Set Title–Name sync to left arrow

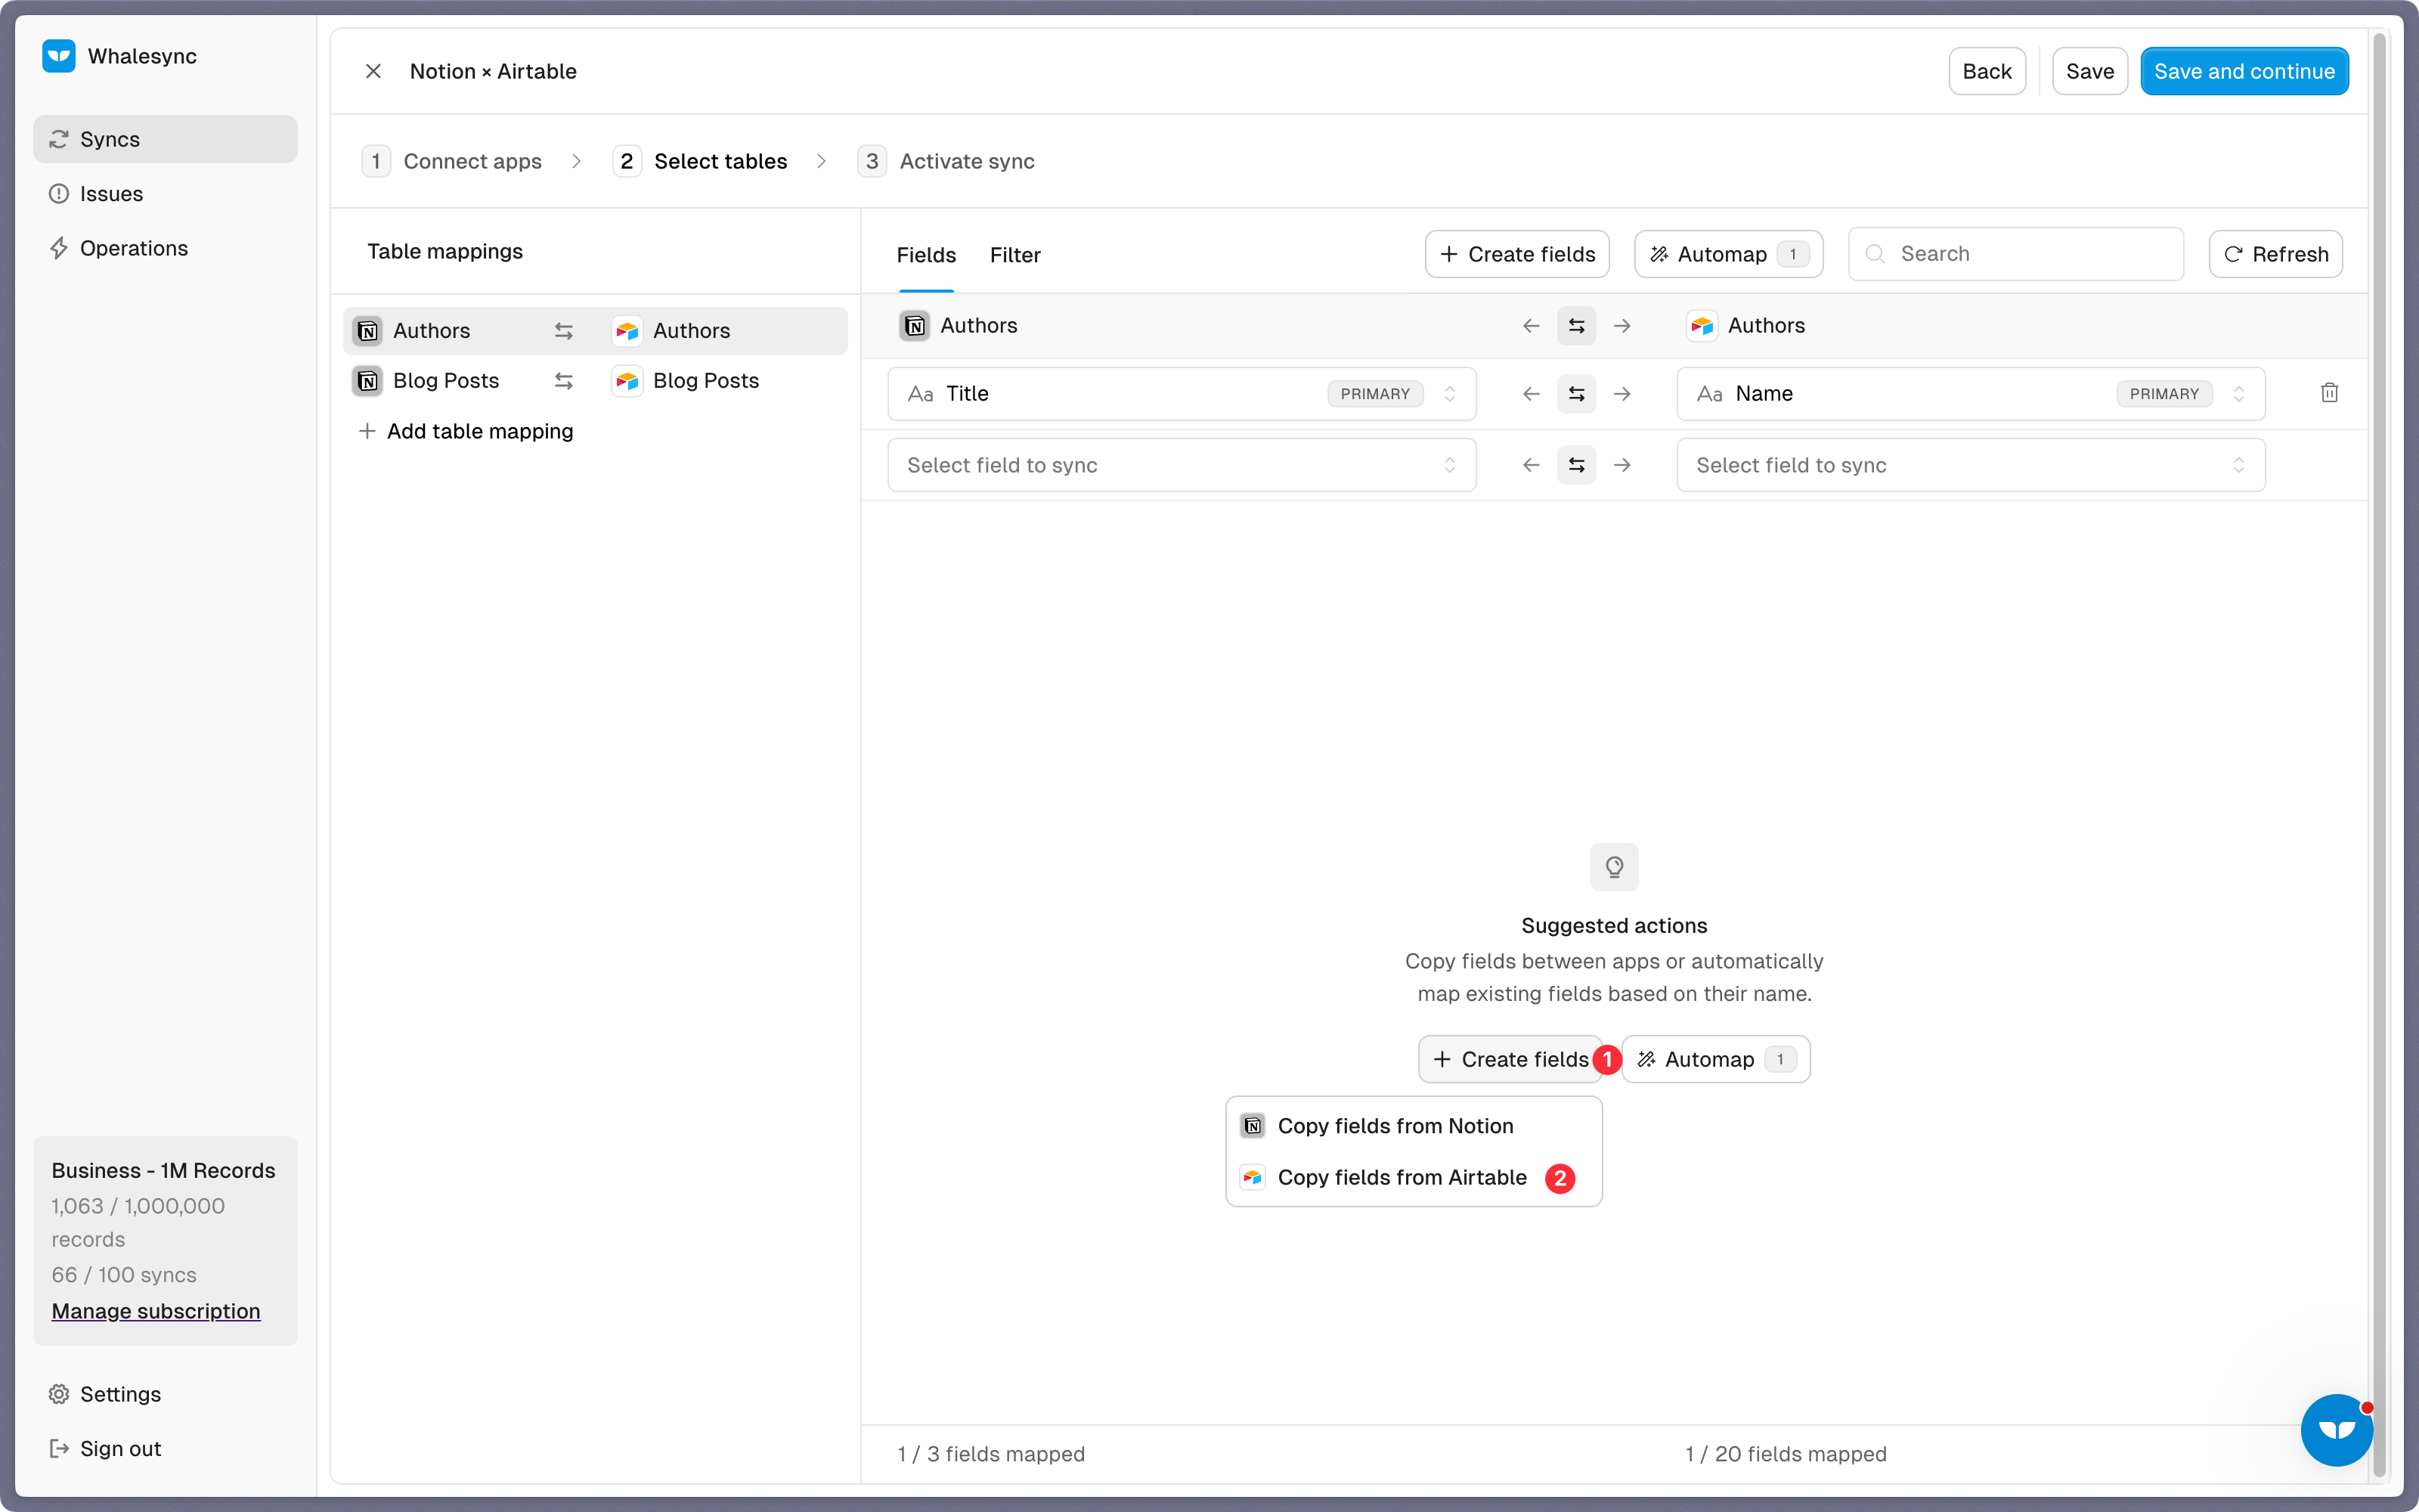(x=1530, y=394)
